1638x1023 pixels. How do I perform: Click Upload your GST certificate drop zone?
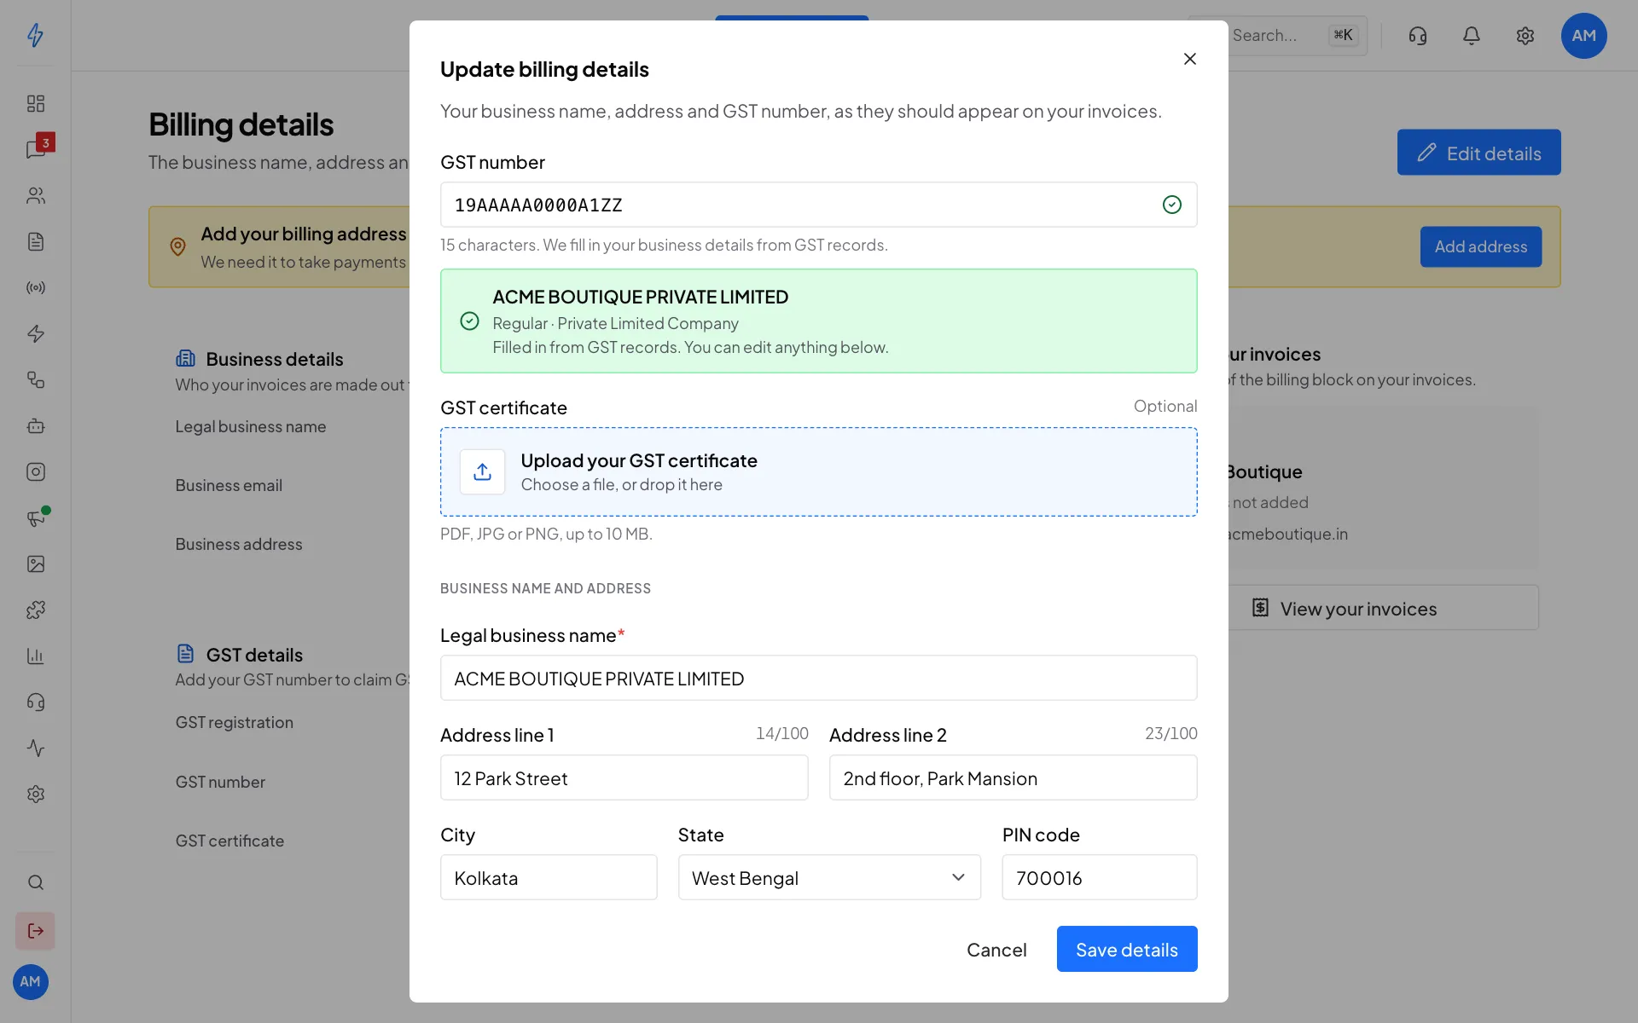pyautogui.click(x=818, y=471)
